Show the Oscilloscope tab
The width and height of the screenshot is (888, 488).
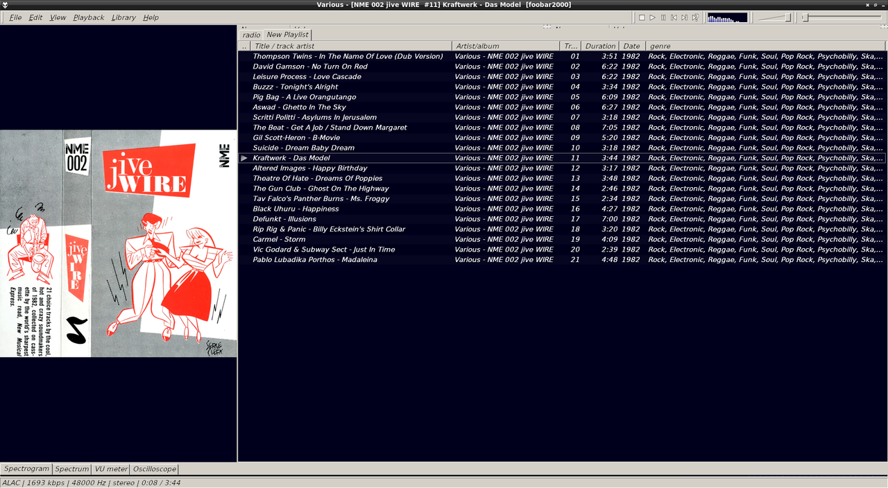[154, 469]
